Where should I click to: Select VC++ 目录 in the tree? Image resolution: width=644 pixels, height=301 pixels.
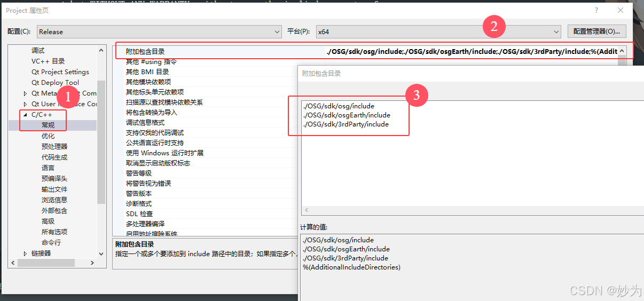[48, 61]
